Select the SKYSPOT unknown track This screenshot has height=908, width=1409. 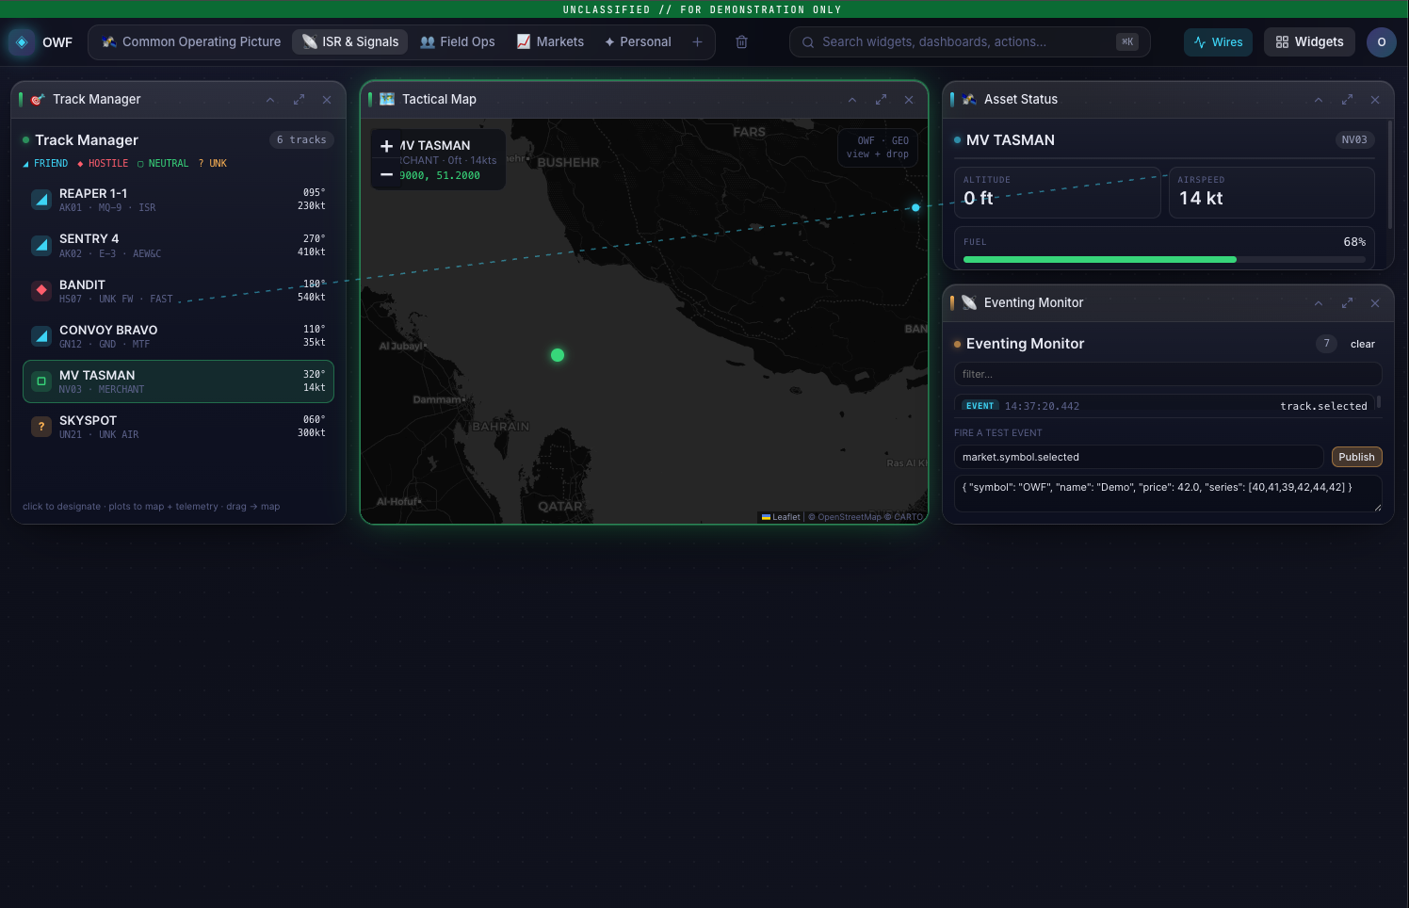pyautogui.click(x=178, y=427)
